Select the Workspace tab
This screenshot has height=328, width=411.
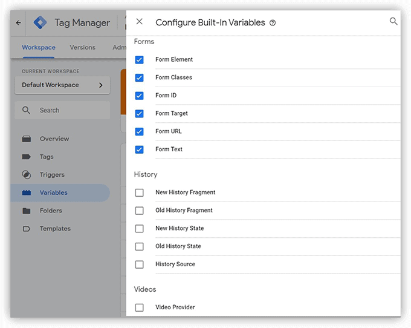coord(39,47)
